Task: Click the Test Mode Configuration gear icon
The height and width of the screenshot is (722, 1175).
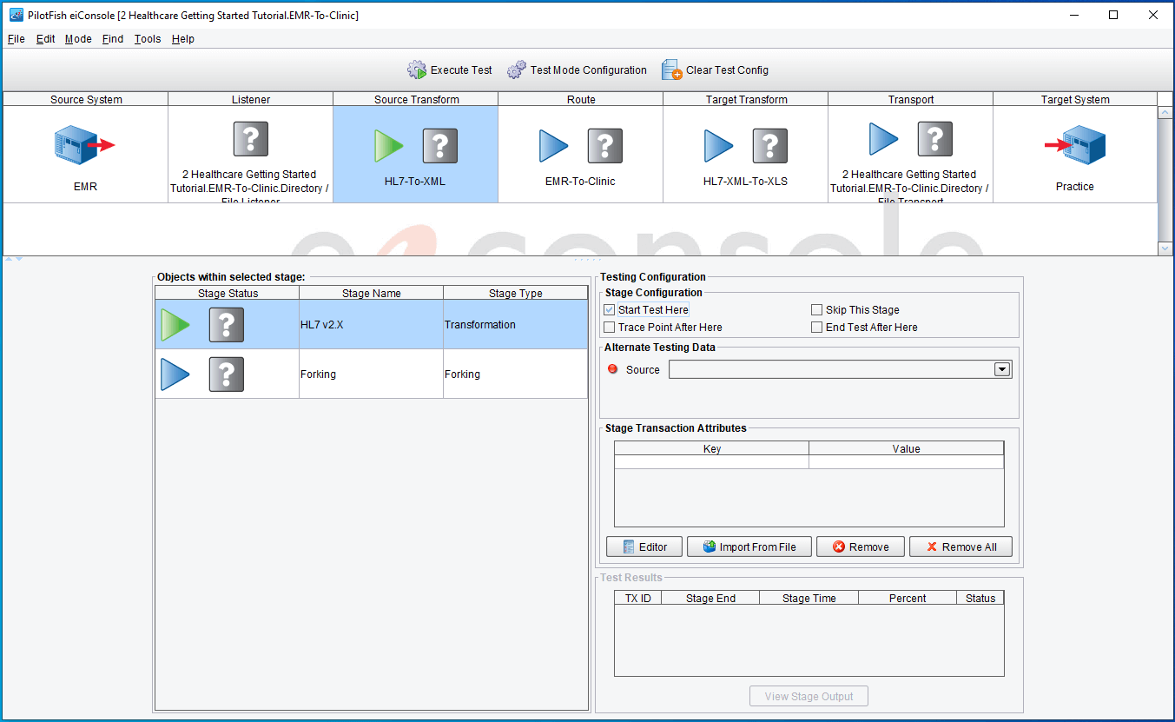Action: [x=517, y=70]
